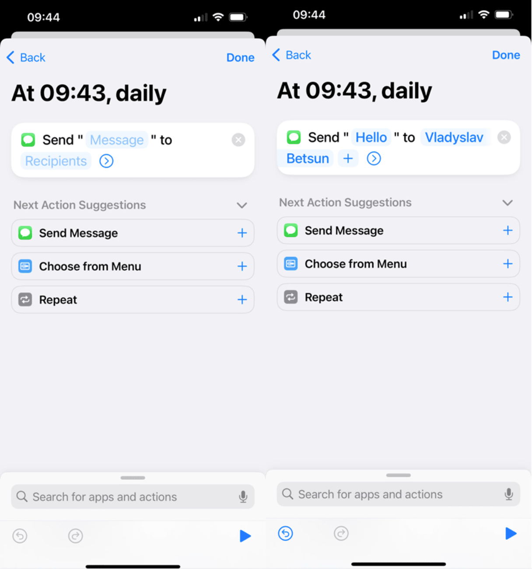Tap the microphone in left search bar
The width and height of the screenshot is (532, 569).
pyautogui.click(x=243, y=496)
